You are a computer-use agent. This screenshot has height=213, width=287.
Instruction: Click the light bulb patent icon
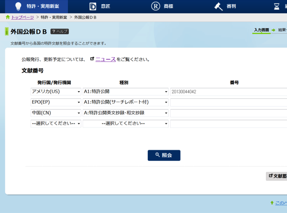tap(18, 6)
